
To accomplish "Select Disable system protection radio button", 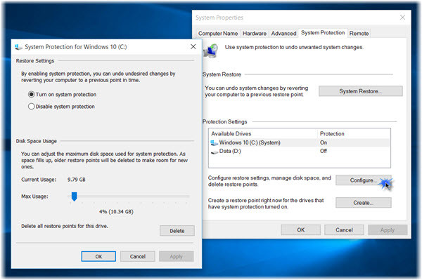I will point(31,106).
